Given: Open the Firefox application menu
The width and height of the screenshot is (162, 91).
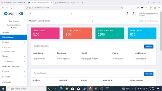Looking at the screenshot, I should point(159,8).
